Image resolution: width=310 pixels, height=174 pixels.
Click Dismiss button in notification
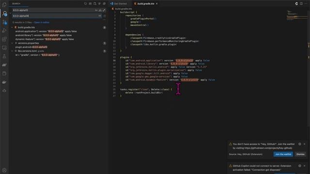pos(300,154)
